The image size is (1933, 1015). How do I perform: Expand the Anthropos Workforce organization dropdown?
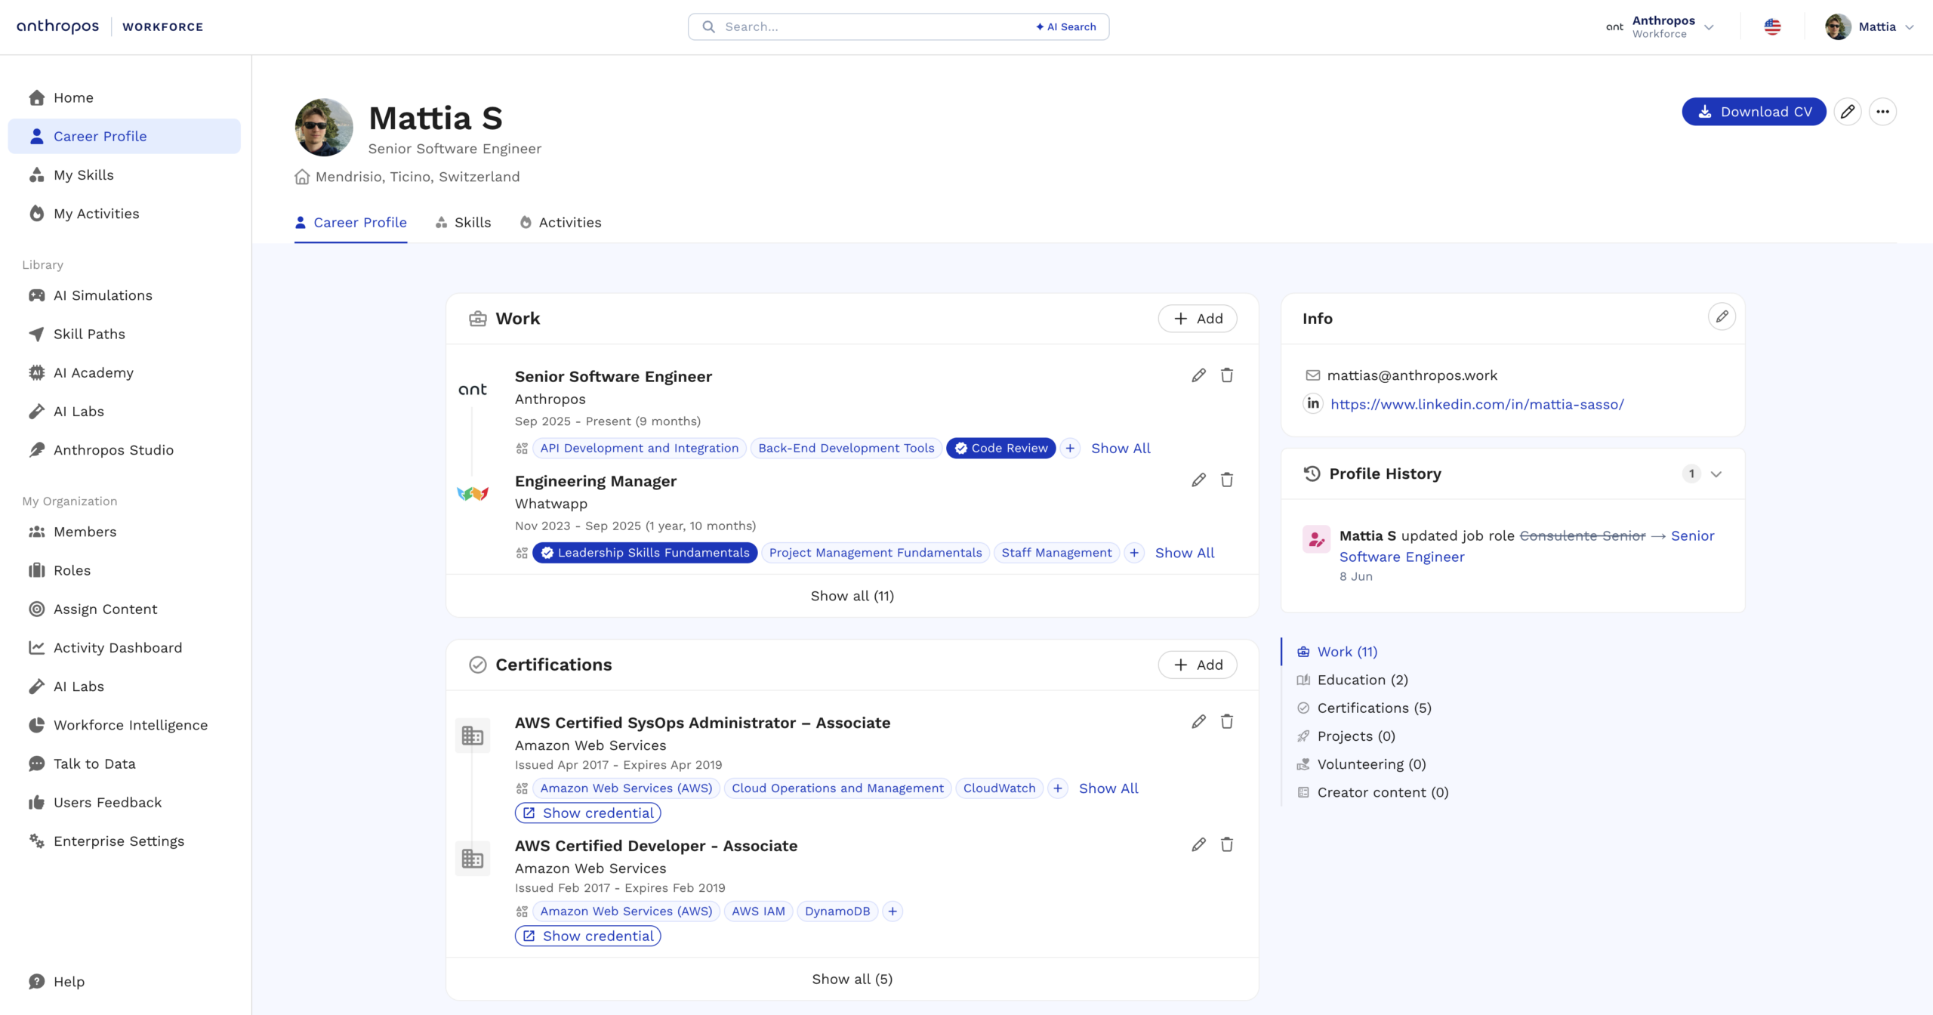coord(1660,26)
